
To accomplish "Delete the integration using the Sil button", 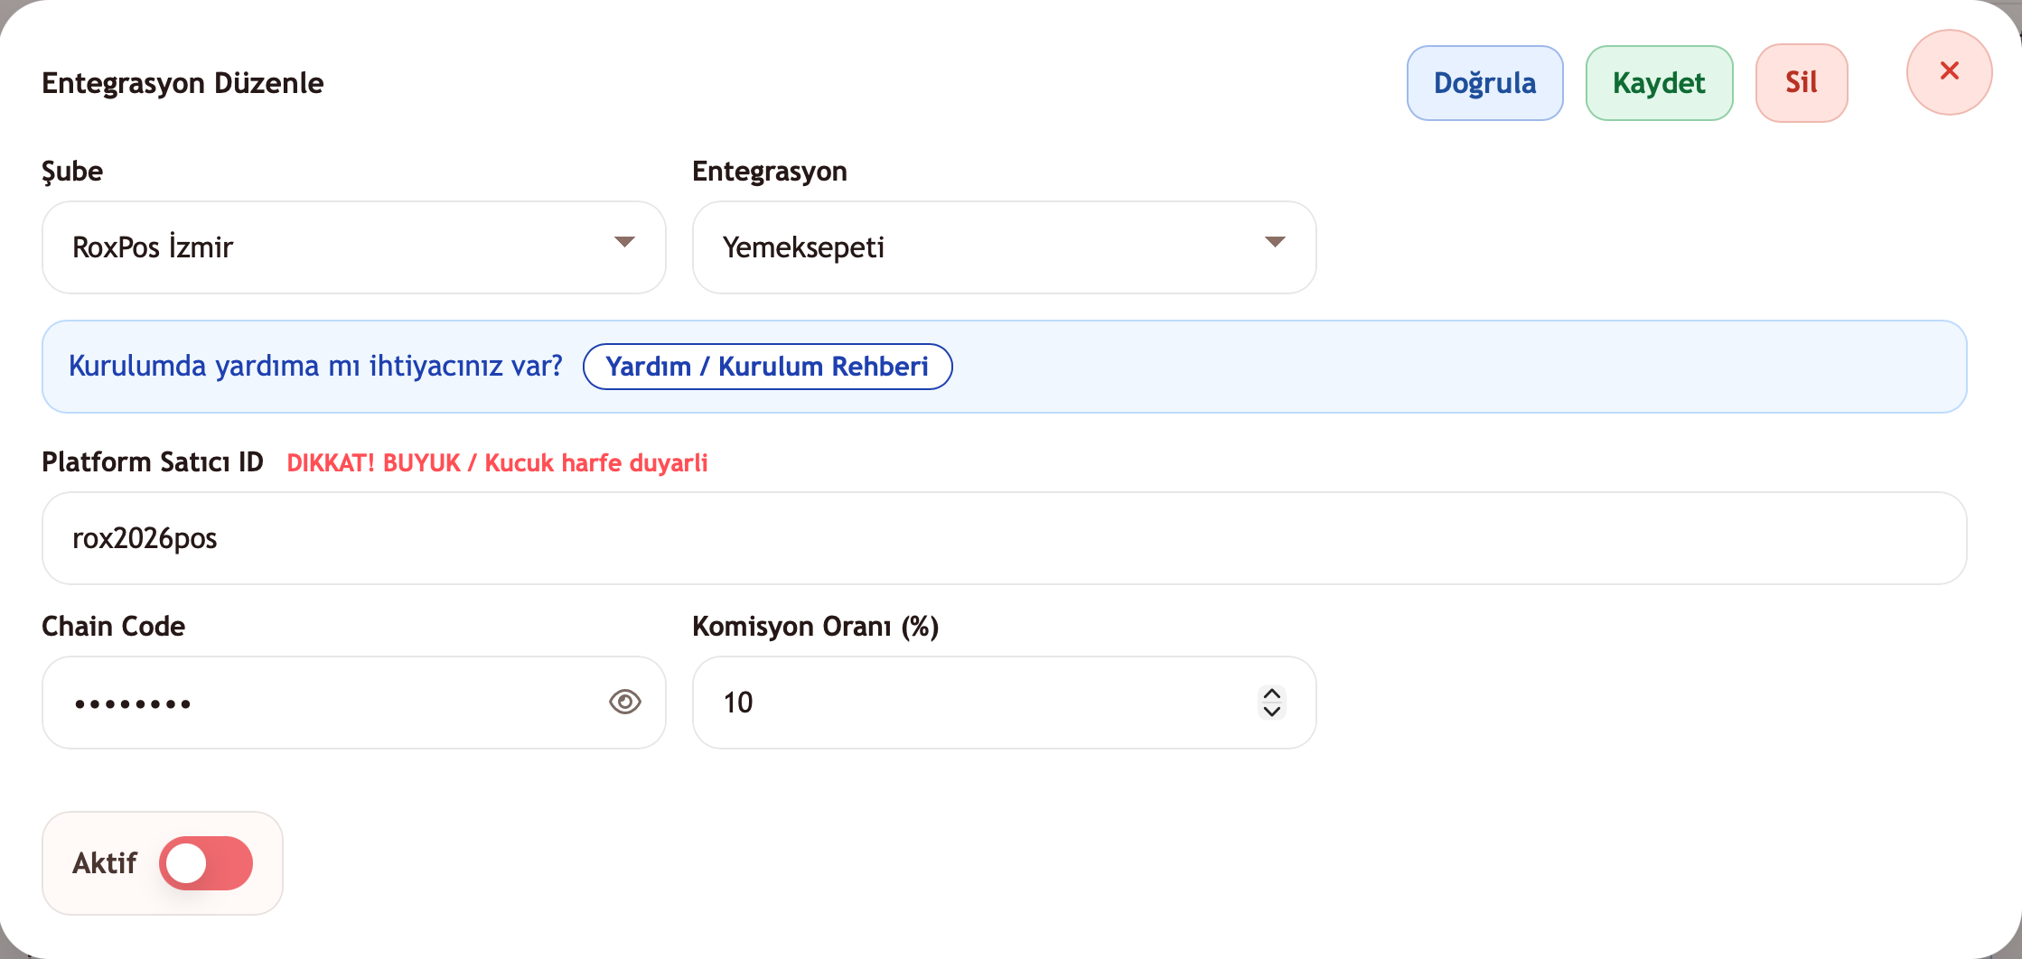I will click(1801, 83).
